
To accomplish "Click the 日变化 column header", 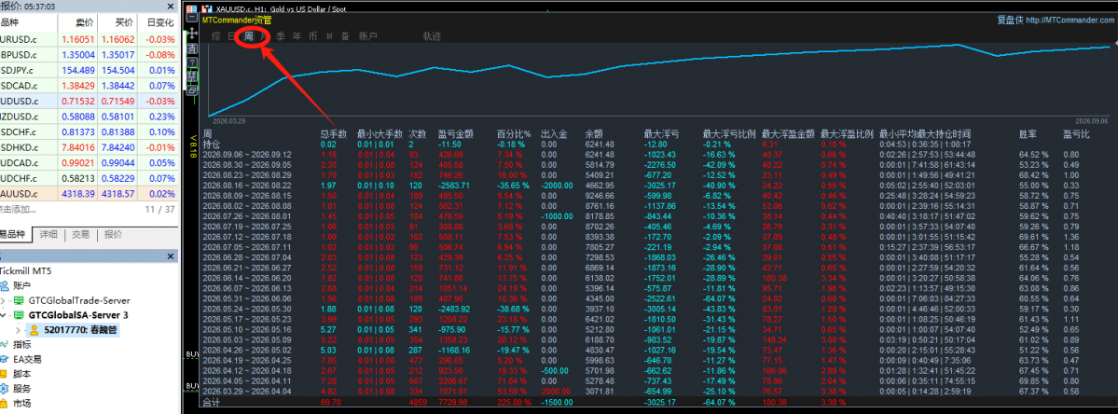I will tap(157, 22).
